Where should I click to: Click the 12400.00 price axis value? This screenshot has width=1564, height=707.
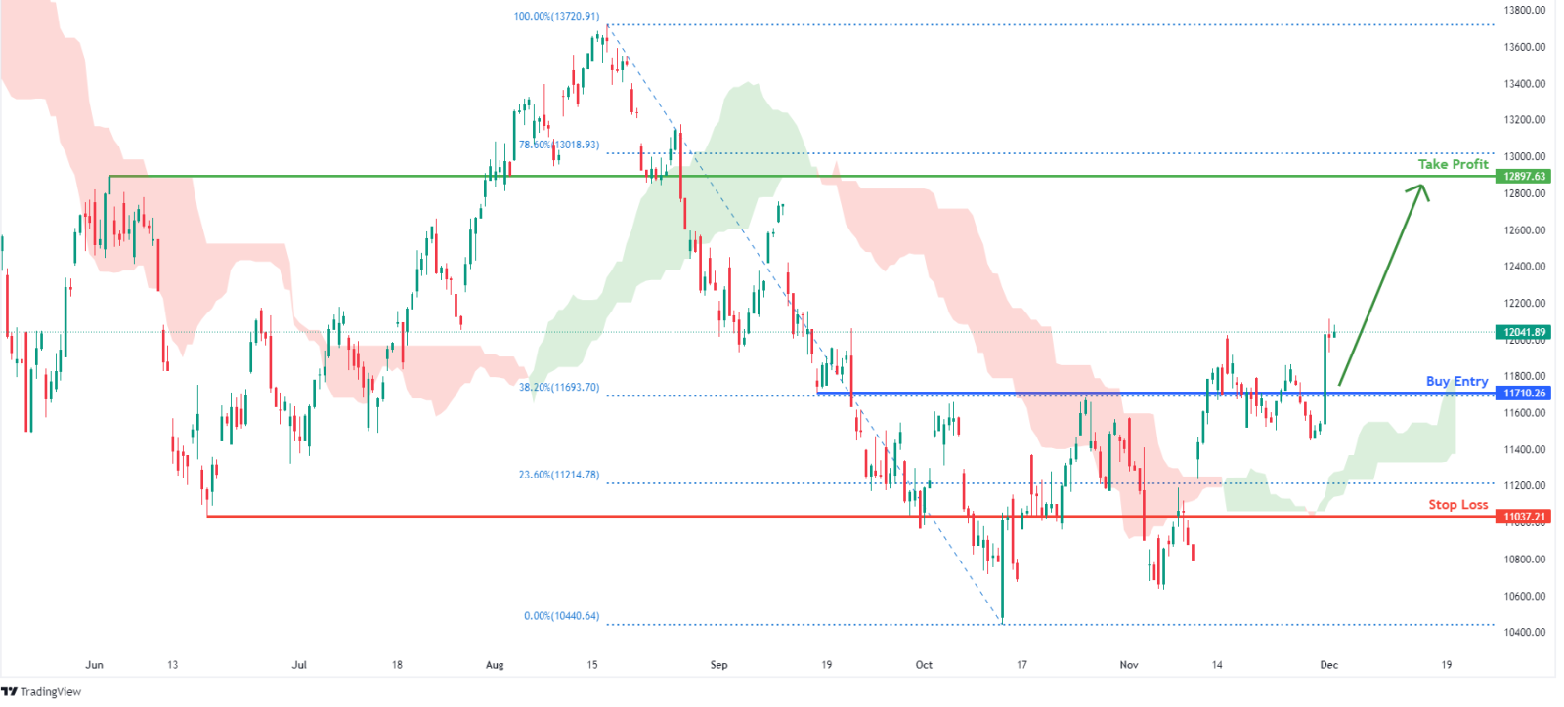tap(1525, 267)
